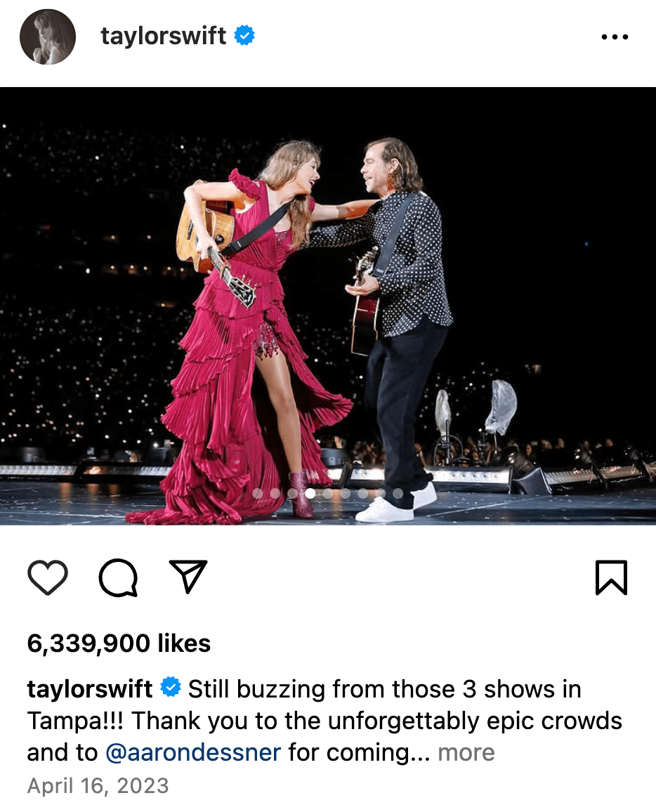
Task: Jump to the last carousel dot
Action: coord(398,494)
